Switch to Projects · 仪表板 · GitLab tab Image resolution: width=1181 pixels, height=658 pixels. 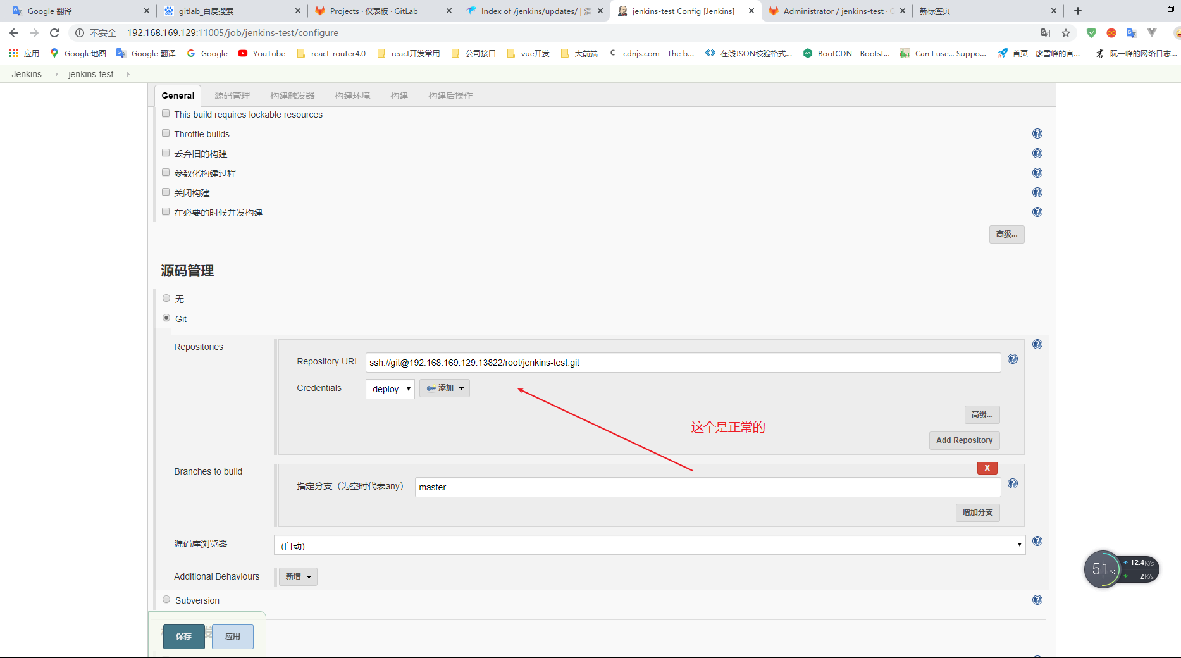click(383, 11)
